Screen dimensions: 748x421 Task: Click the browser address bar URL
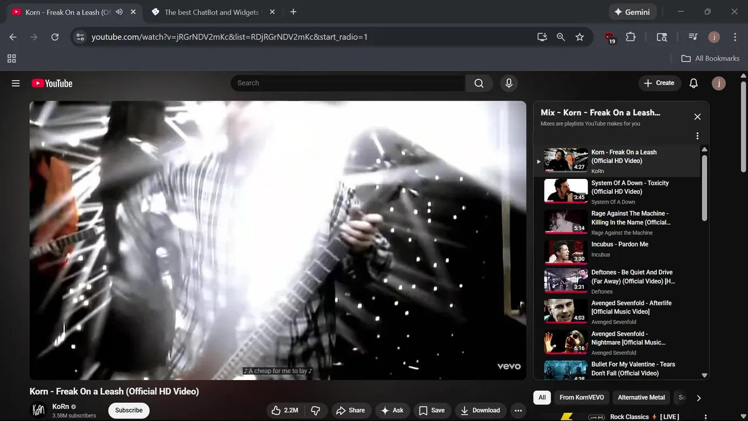pyautogui.click(x=230, y=37)
